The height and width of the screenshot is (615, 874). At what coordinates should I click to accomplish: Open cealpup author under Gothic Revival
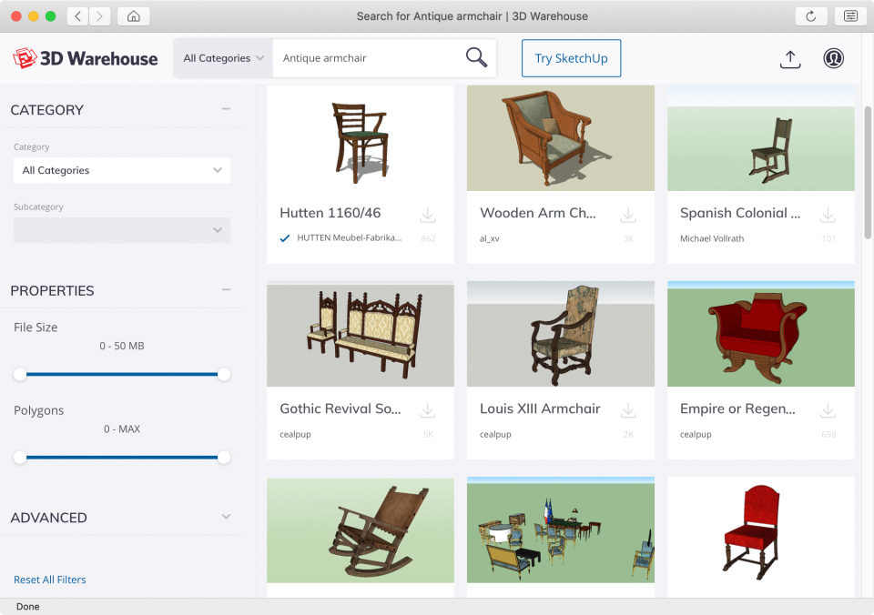coord(295,434)
